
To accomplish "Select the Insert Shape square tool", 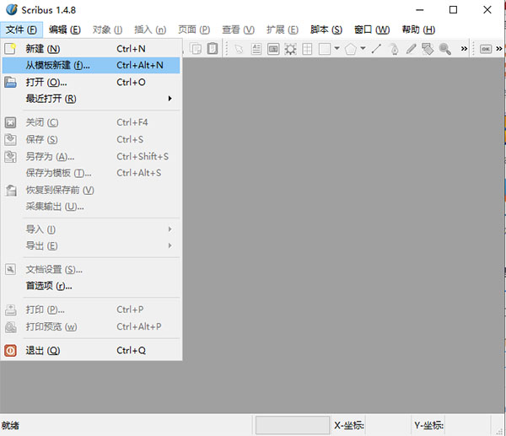I will click(x=325, y=49).
